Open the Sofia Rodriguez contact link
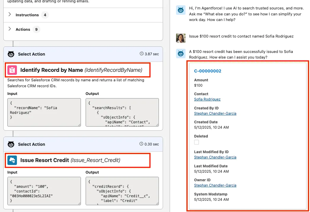 click(207, 99)
